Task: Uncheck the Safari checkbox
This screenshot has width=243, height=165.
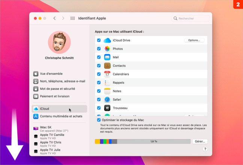Action: 99,100
